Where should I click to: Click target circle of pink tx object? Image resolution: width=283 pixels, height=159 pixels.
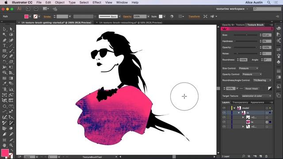[x=267, y=122]
